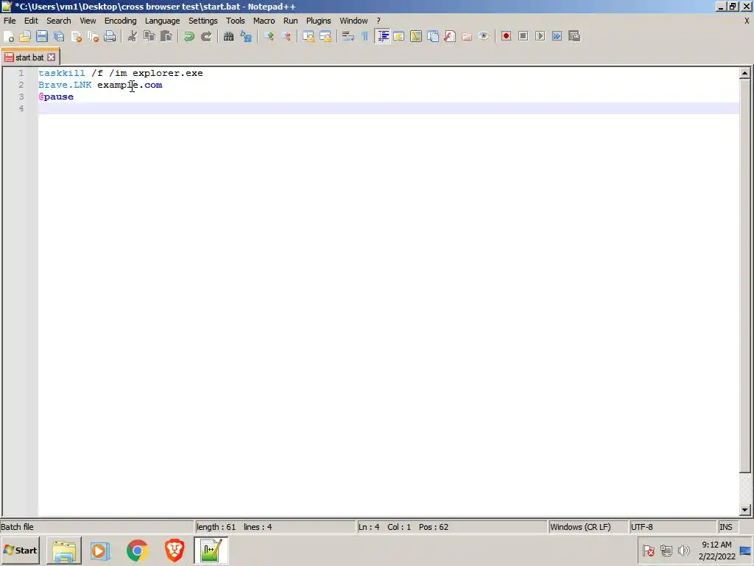The width and height of the screenshot is (754, 566).
Task: Open the View menu
Action: point(88,21)
